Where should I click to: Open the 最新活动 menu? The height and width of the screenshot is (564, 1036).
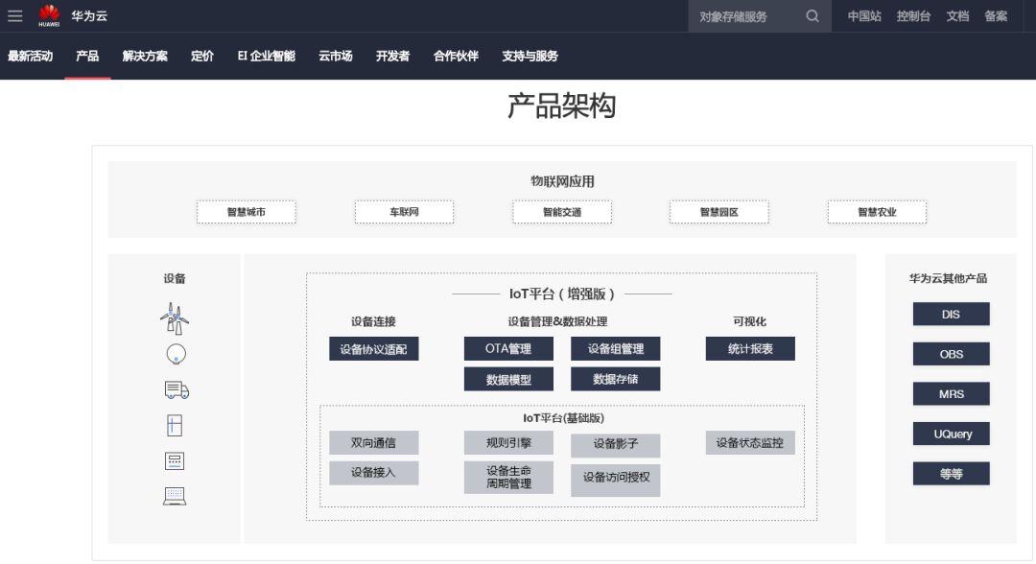coord(31,57)
